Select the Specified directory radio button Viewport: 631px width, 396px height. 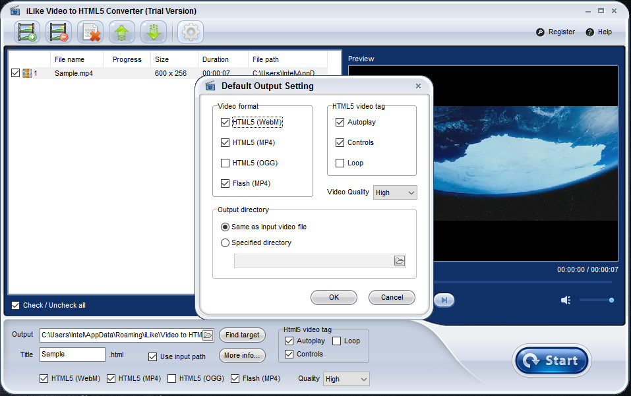click(225, 242)
